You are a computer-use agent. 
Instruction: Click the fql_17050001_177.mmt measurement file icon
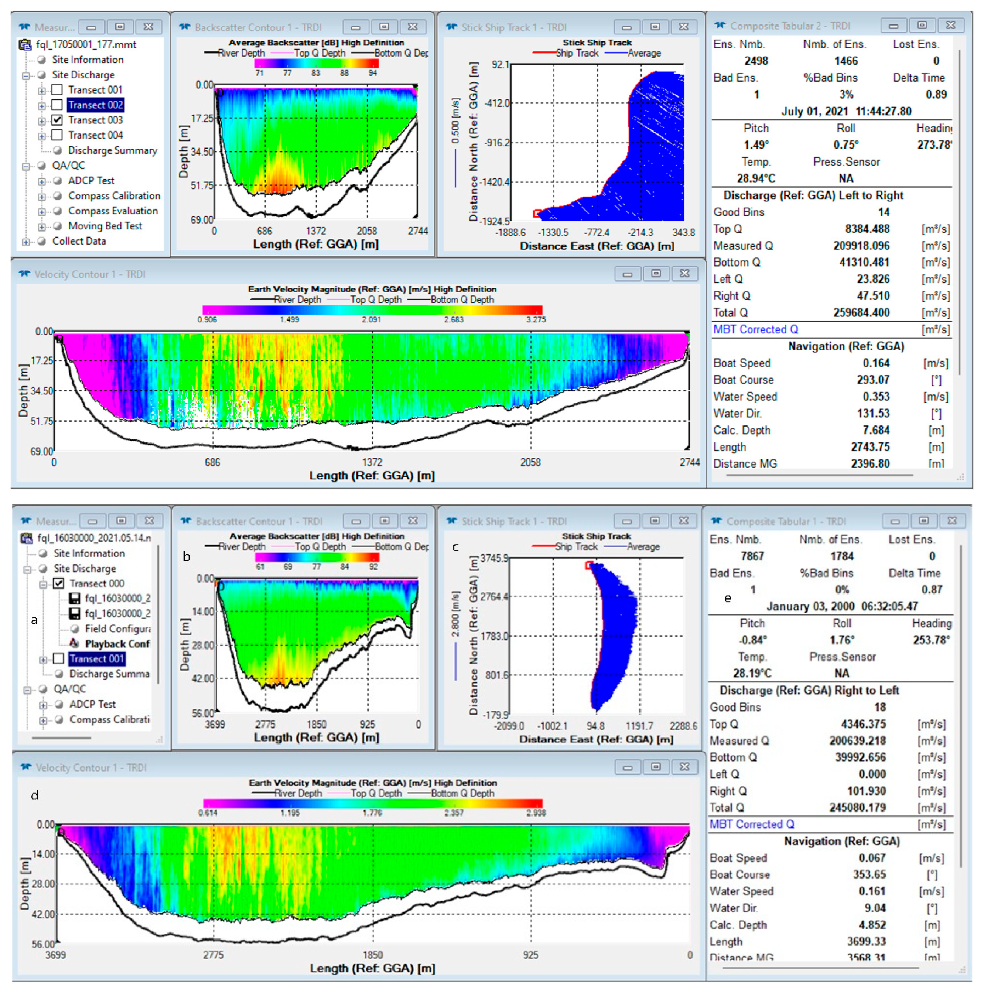25,45
